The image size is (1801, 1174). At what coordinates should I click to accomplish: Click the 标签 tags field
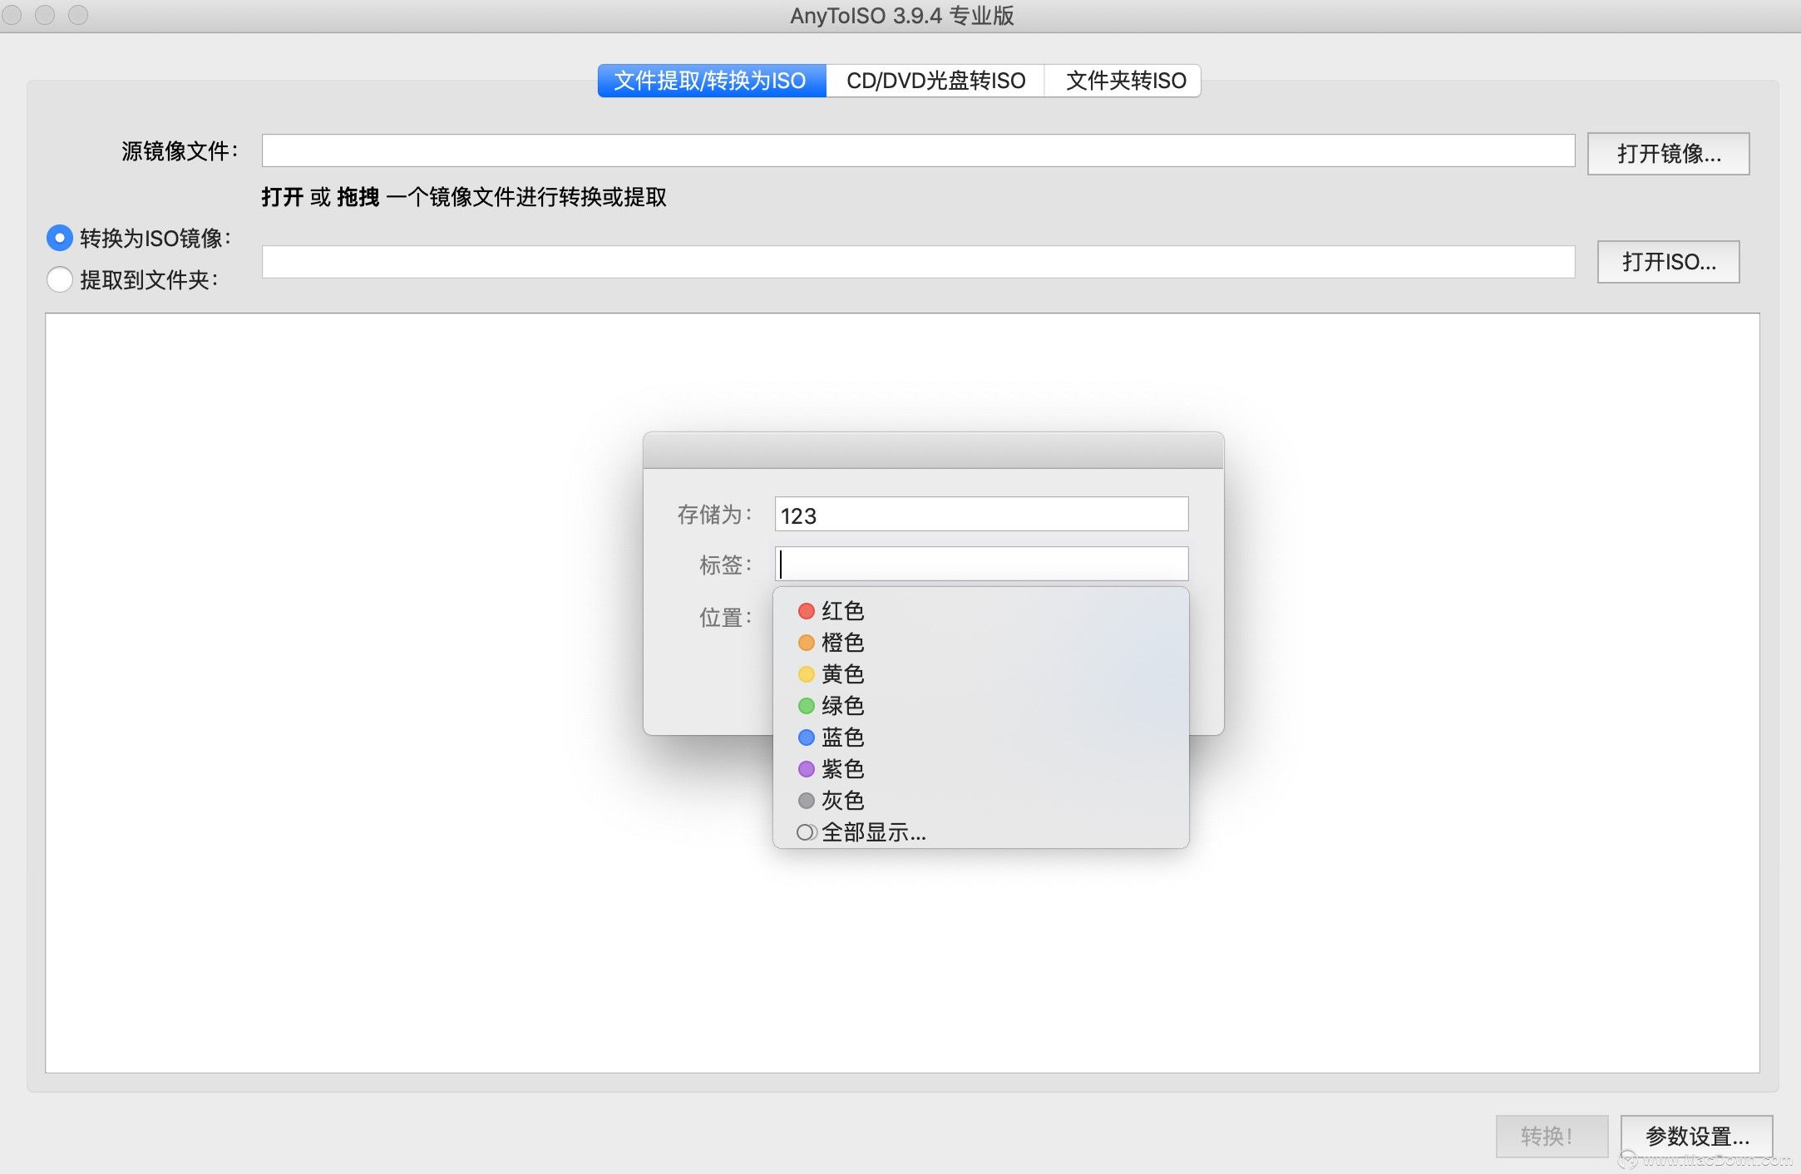[981, 564]
